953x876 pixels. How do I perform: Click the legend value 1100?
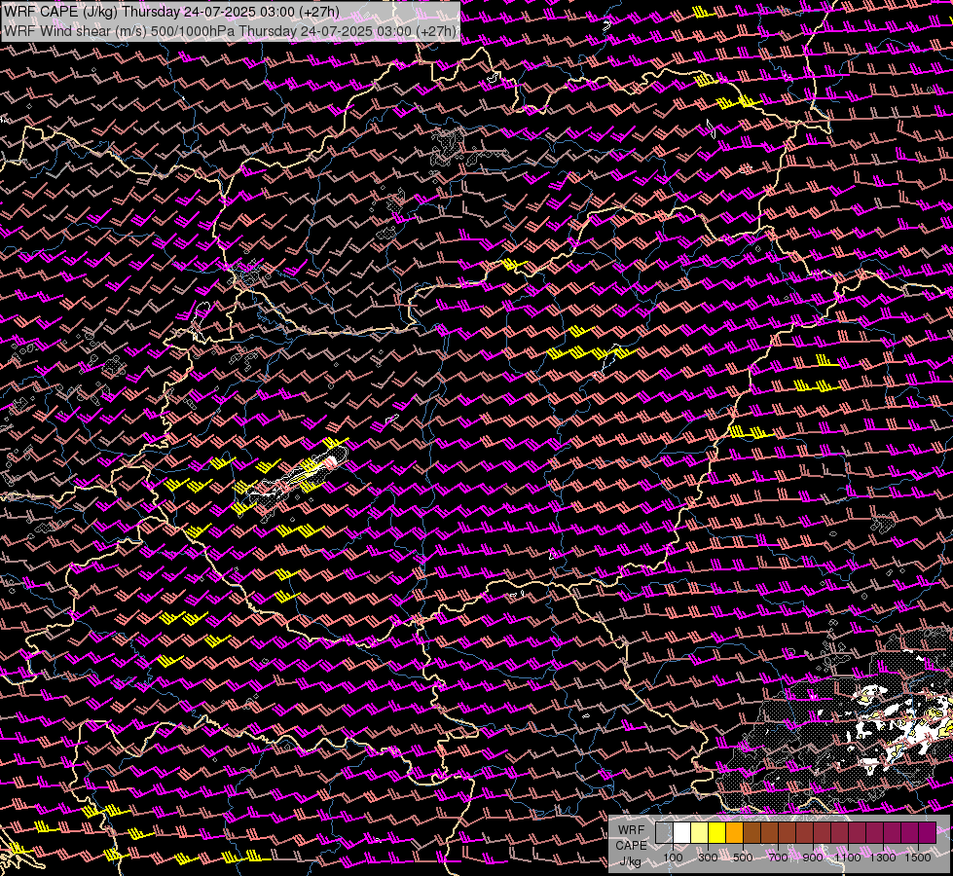pyautogui.click(x=847, y=858)
